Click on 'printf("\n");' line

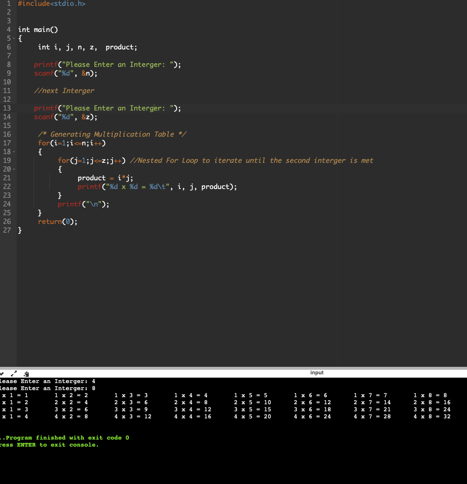pyautogui.click(x=84, y=204)
